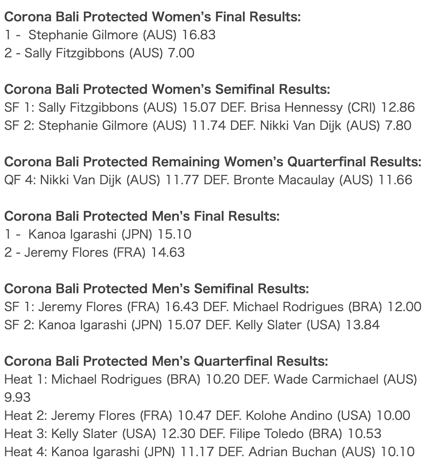Select Heat 4 Igarashi vs Adrian Buchan line
Image resolution: width=428 pixels, height=463 pixels.
pos(209,452)
